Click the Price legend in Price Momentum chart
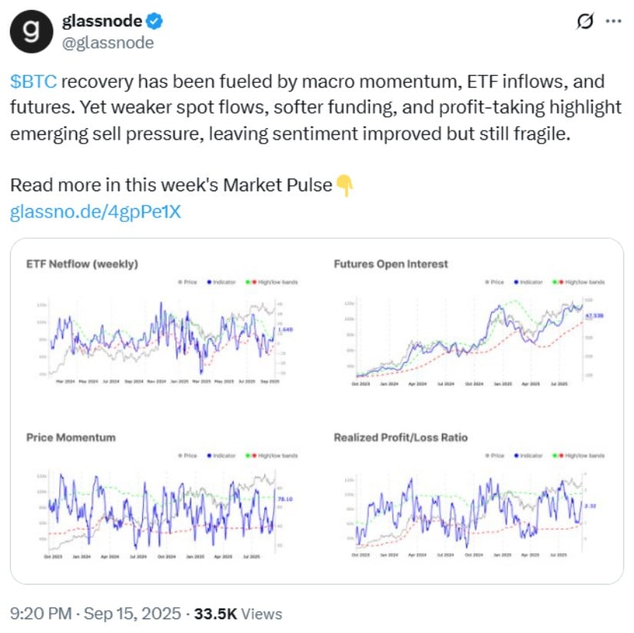The width and height of the screenshot is (634, 633). tap(188, 456)
